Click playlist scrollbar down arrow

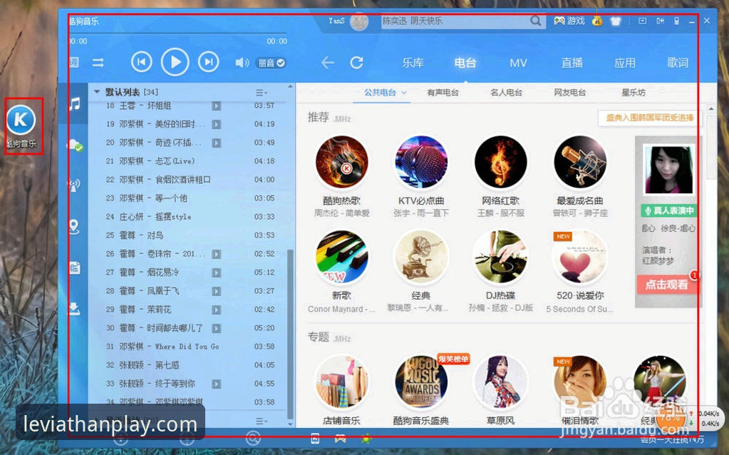coord(291,424)
